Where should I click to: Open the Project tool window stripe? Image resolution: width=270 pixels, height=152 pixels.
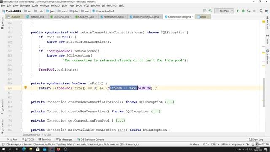pos(3,23)
